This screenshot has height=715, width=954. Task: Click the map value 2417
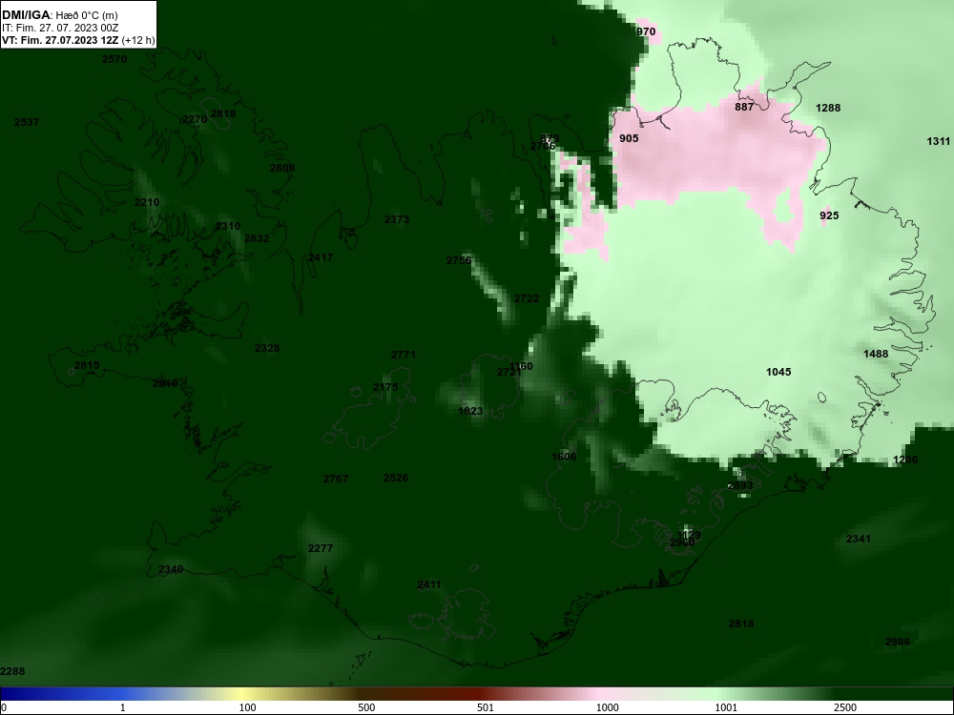[321, 257]
